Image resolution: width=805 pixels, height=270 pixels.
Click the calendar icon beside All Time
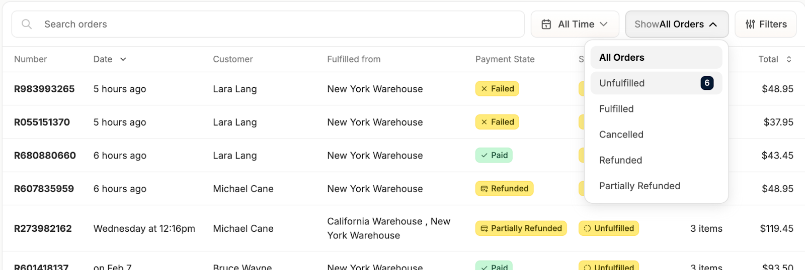click(546, 24)
